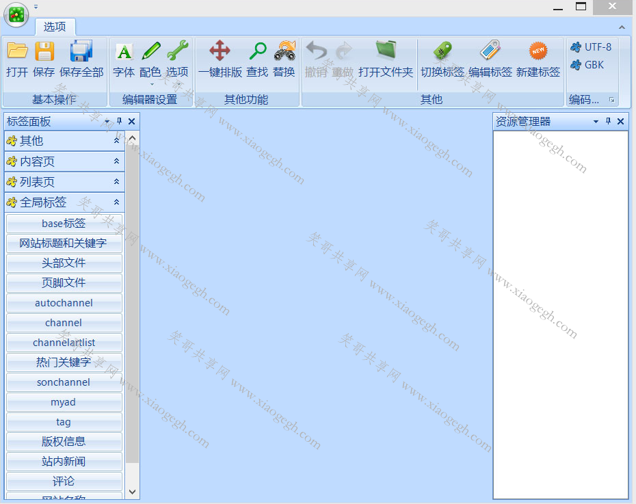
Task: Maximize the application window
Action: point(581,6)
